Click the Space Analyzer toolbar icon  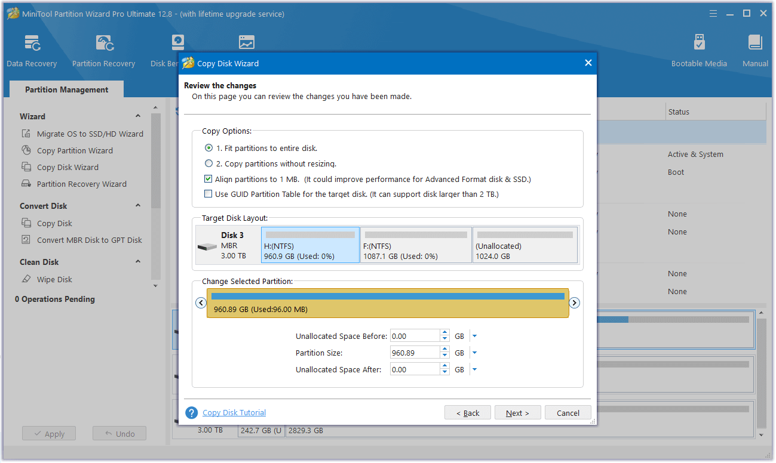click(x=246, y=42)
